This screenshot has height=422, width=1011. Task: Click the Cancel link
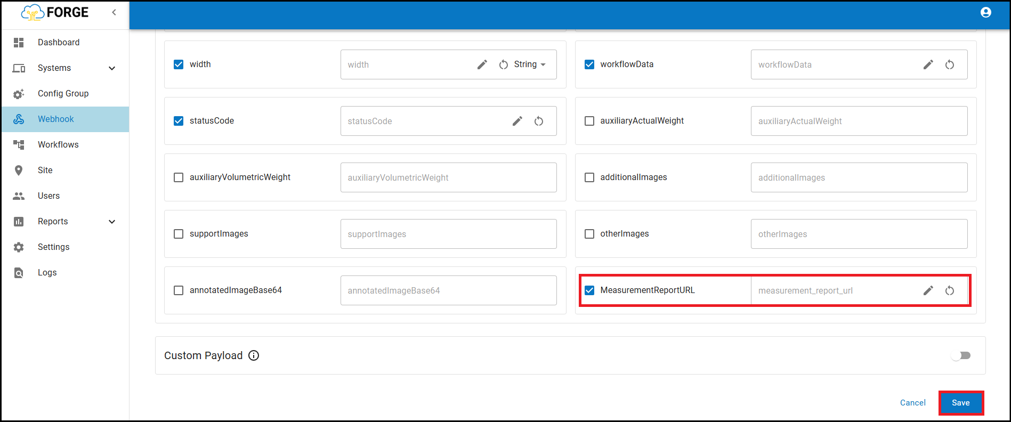(912, 403)
